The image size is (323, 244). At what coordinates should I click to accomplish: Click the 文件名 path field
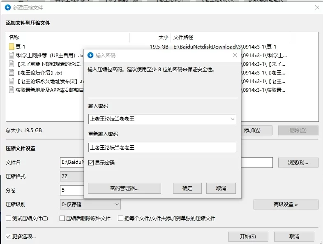(x=72, y=163)
